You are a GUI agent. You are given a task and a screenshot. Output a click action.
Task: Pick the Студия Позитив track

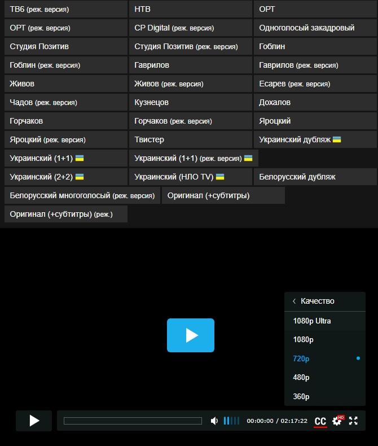[x=66, y=46]
